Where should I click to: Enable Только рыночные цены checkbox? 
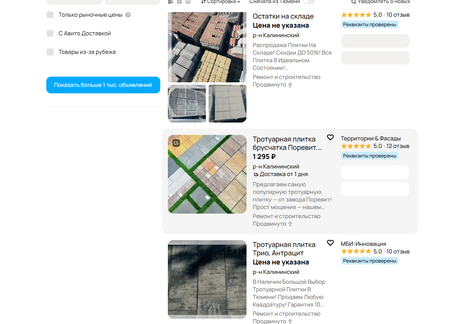click(x=50, y=15)
